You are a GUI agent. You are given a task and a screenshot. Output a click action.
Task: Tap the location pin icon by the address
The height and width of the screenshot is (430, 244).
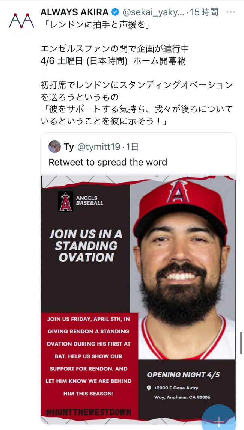pyautogui.click(x=149, y=388)
